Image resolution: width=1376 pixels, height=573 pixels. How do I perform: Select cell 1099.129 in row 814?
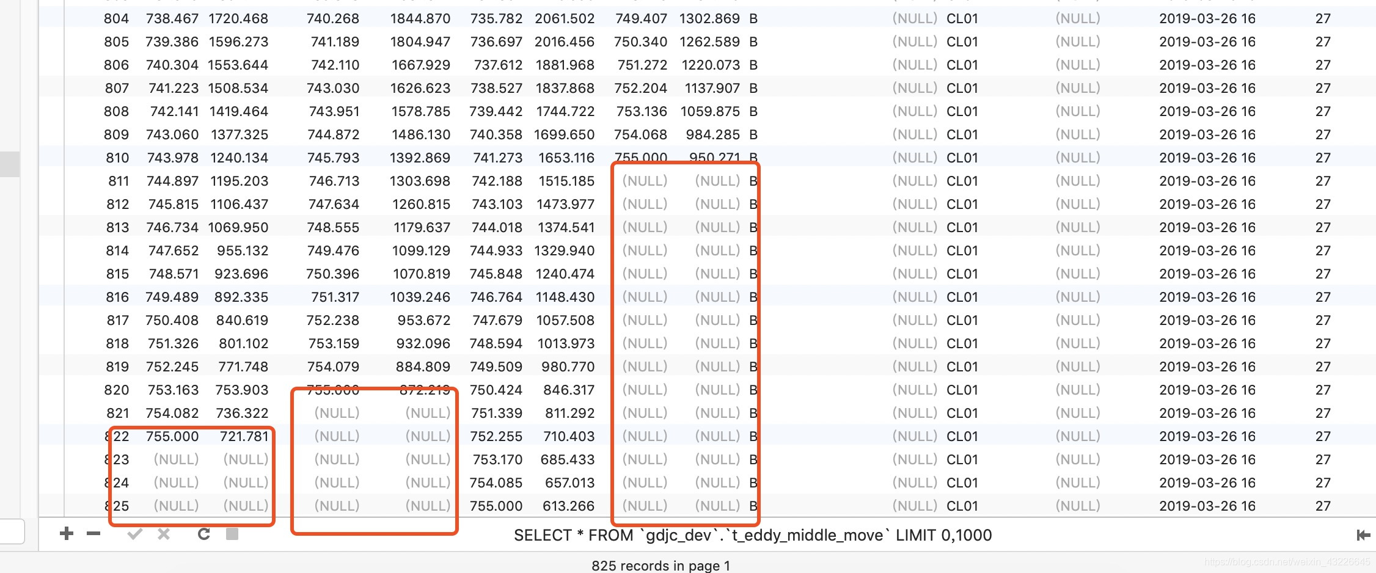pos(421,250)
